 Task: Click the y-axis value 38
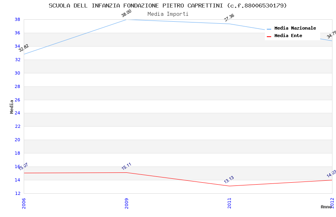click(17, 19)
